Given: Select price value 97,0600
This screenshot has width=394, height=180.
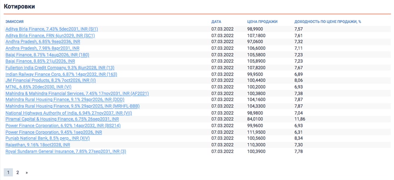Looking at the screenshot, I should (255, 42).
